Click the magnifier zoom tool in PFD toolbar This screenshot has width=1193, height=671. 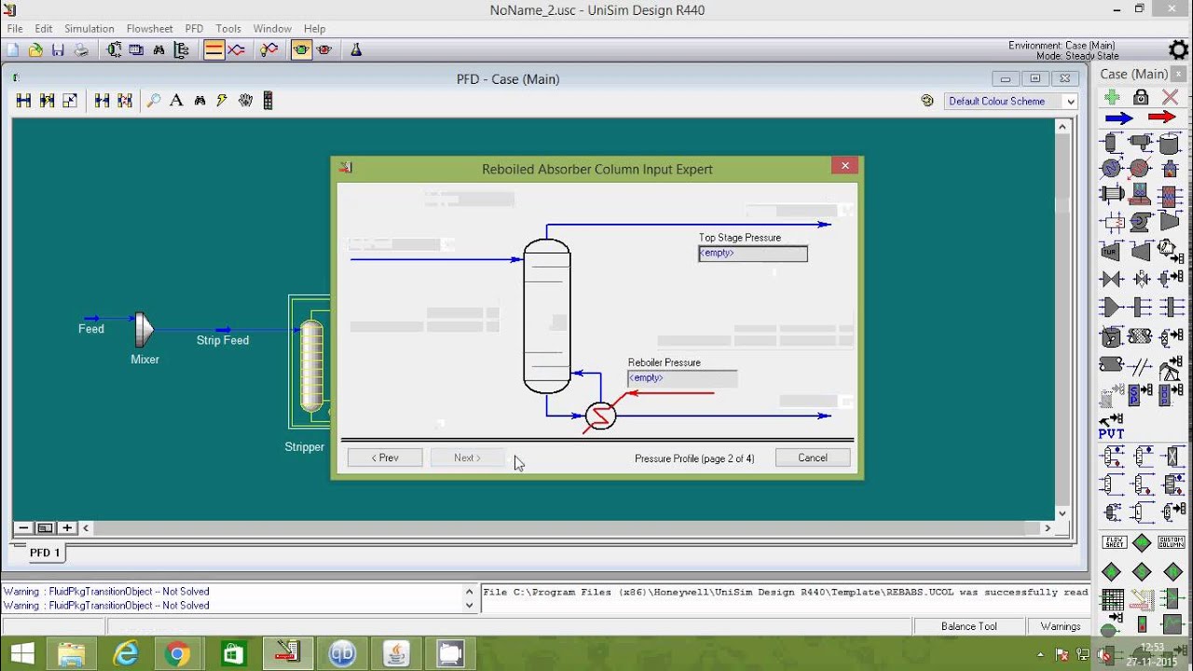point(154,101)
